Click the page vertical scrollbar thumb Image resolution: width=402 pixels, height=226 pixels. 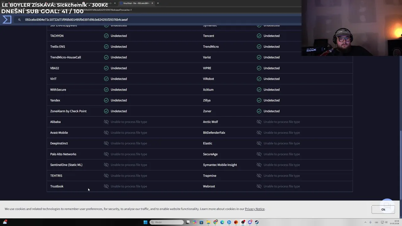tap(400, 165)
